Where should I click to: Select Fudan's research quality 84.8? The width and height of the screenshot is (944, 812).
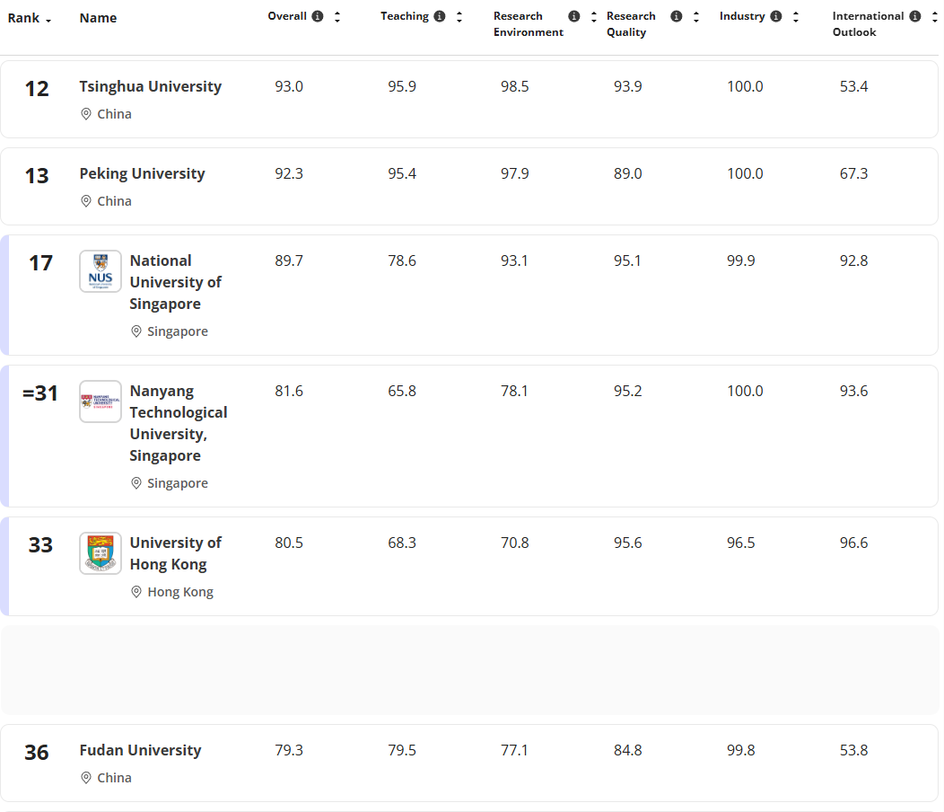(628, 750)
